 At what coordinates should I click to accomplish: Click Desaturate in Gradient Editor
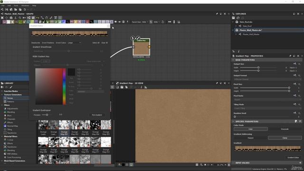36,43
